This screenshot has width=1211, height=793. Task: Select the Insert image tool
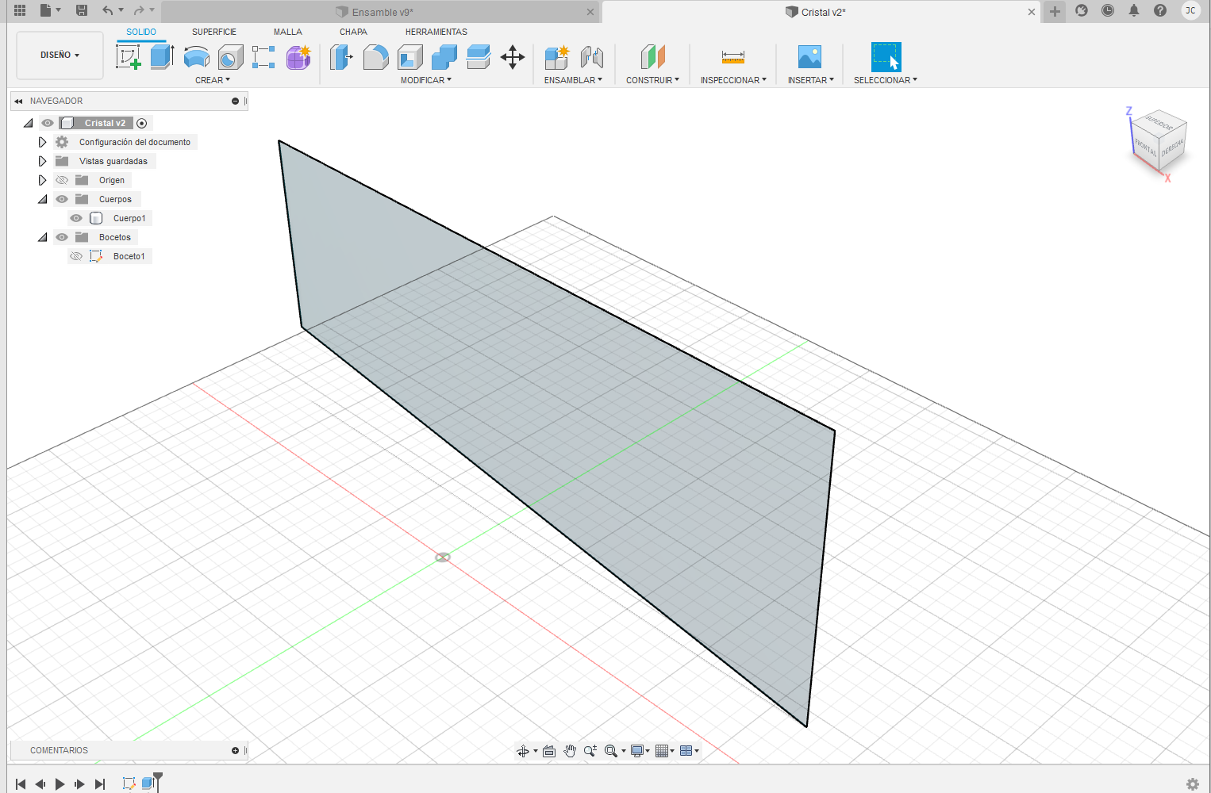click(x=809, y=57)
